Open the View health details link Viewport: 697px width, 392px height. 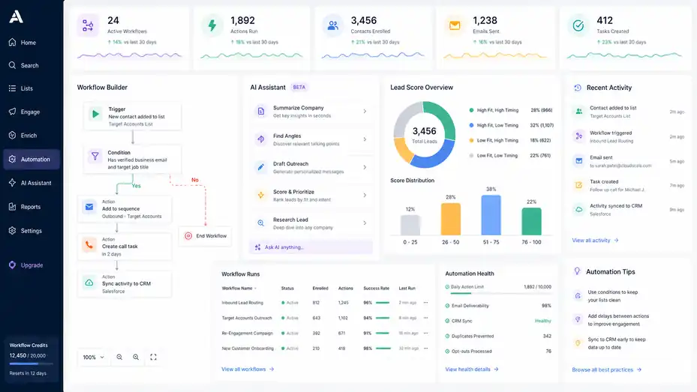(x=472, y=369)
